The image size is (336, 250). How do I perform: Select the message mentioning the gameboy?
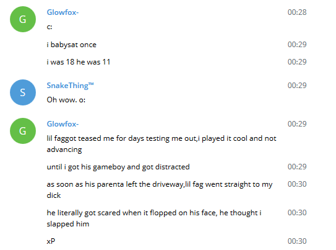[118, 167]
